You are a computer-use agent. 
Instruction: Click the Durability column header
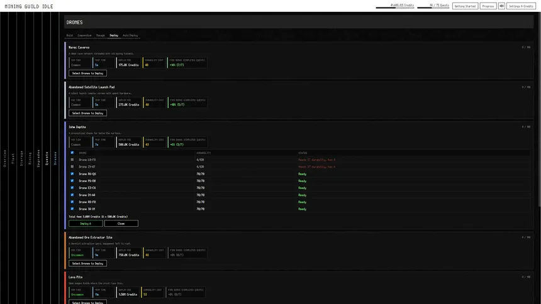(204, 153)
